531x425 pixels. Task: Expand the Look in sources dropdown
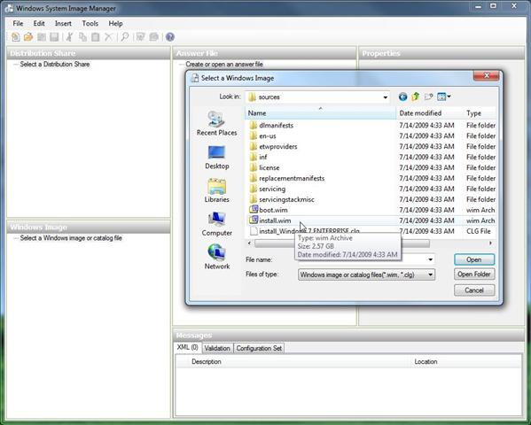click(x=385, y=97)
